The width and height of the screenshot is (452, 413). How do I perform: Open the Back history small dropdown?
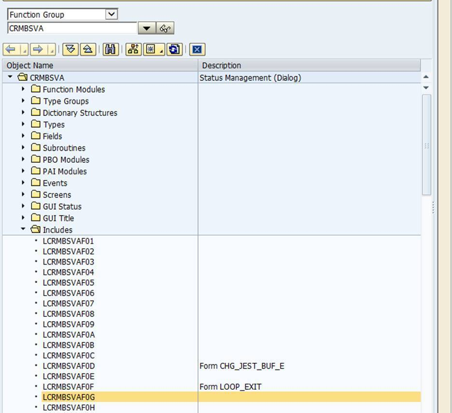point(24,50)
